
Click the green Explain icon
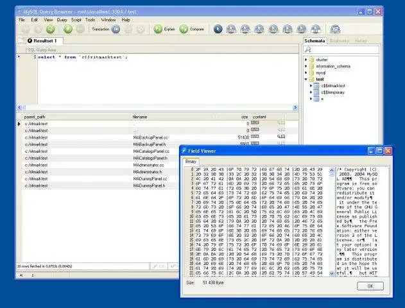click(158, 29)
